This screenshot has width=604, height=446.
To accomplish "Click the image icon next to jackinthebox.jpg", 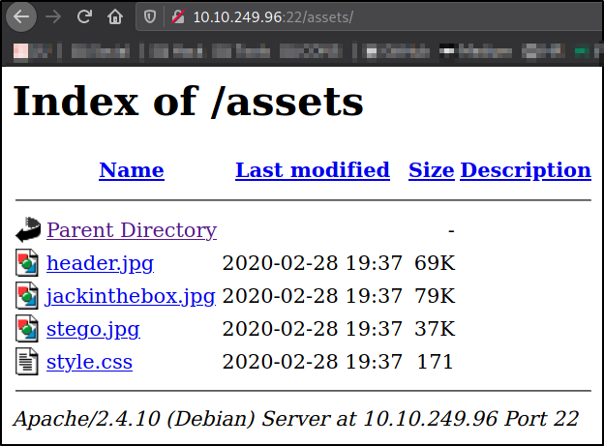I will pyautogui.click(x=26, y=295).
